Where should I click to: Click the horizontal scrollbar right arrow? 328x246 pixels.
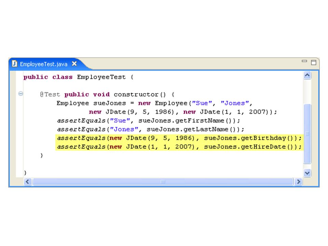(x=298, y=181)
